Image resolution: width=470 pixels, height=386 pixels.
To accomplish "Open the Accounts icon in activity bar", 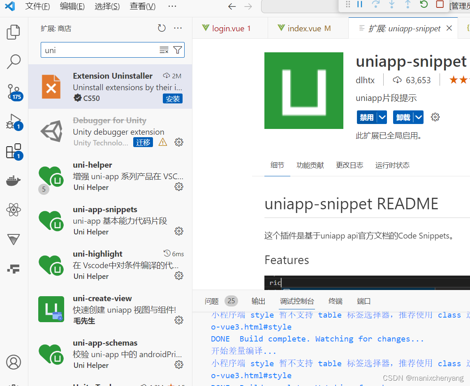I will (x=14, y=362).
